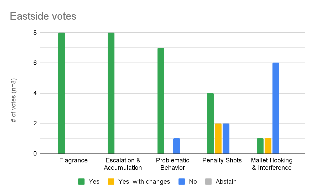Select the tall blue No bar for Mallet Hooking
The width and height of the screenshot is (315, 195).
pos(276,108)
